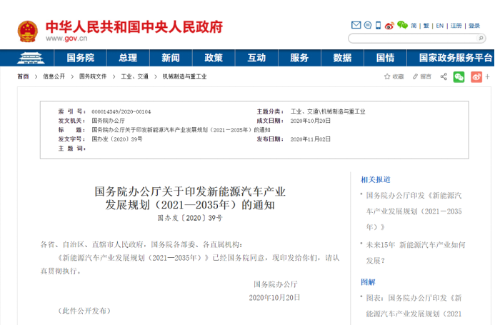495x325 pixels.
Task: Open the 政策 navigation menu
Action: tap(213, 58)
